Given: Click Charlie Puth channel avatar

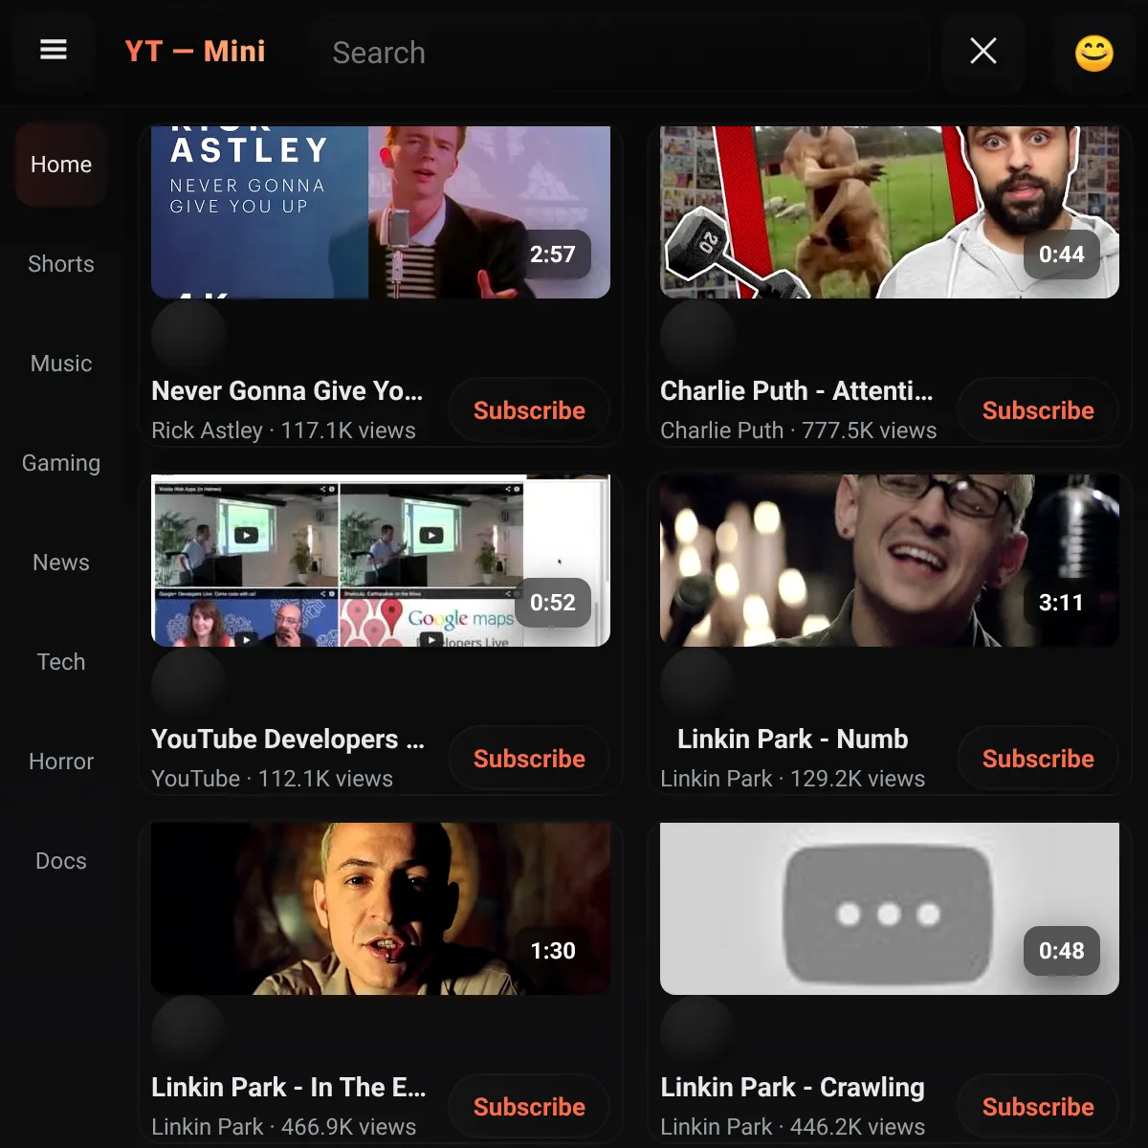Looking at the screenshot, I should coord(697,335).
